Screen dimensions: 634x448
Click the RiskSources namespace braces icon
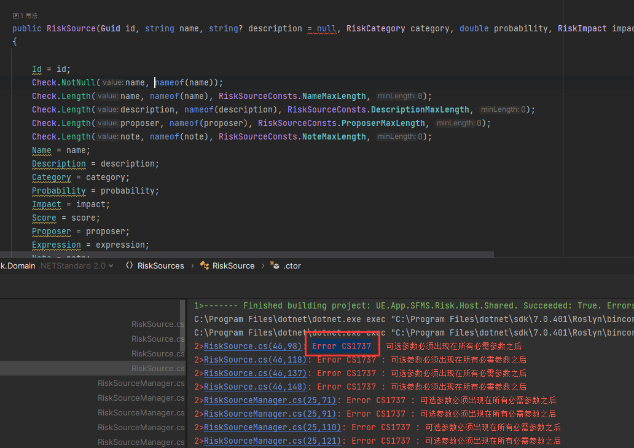coord(130,265)
